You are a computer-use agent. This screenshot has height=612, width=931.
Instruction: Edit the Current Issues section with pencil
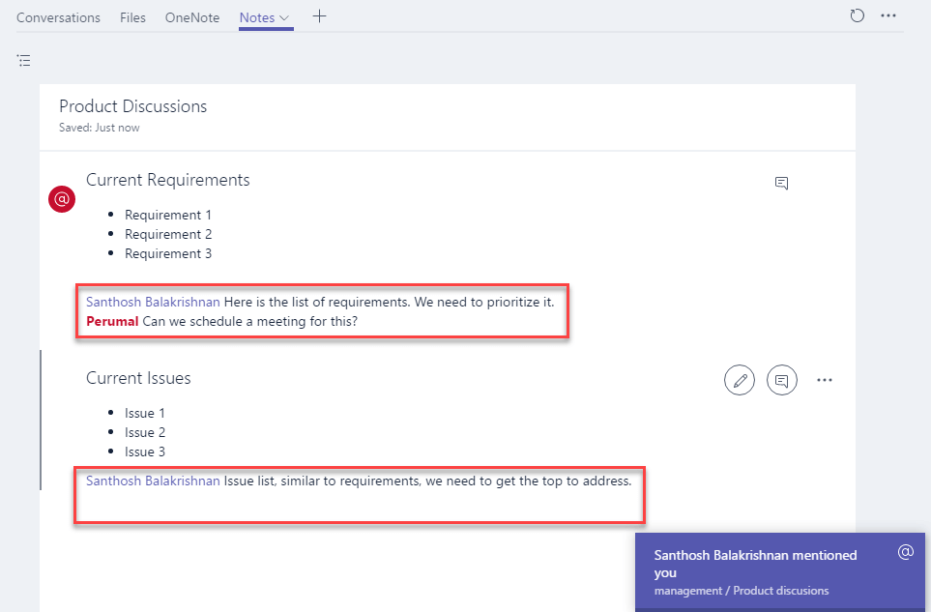pyautogui.click(x=740, y=380)
